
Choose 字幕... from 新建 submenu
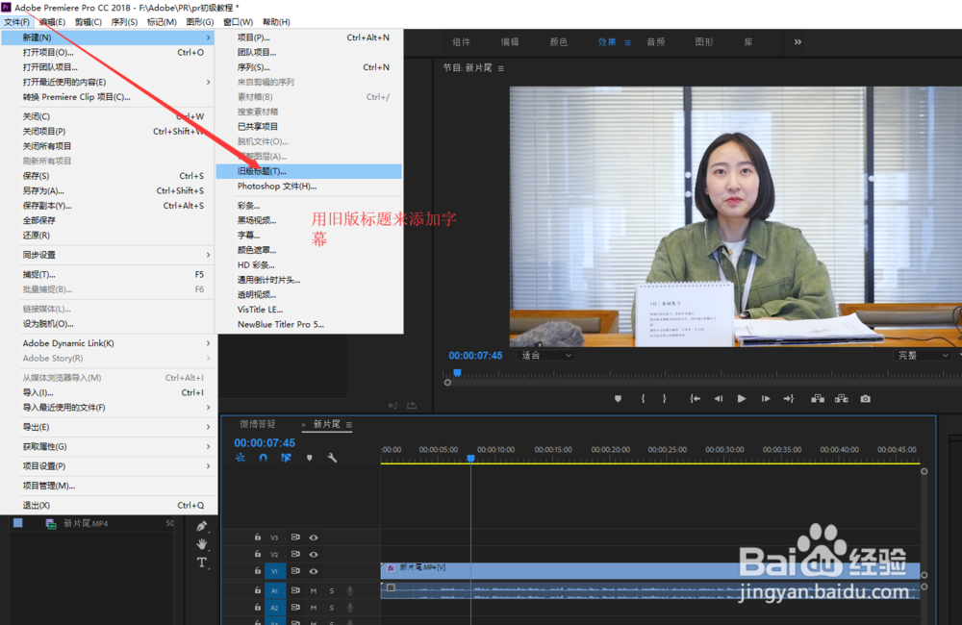[309, 235]
